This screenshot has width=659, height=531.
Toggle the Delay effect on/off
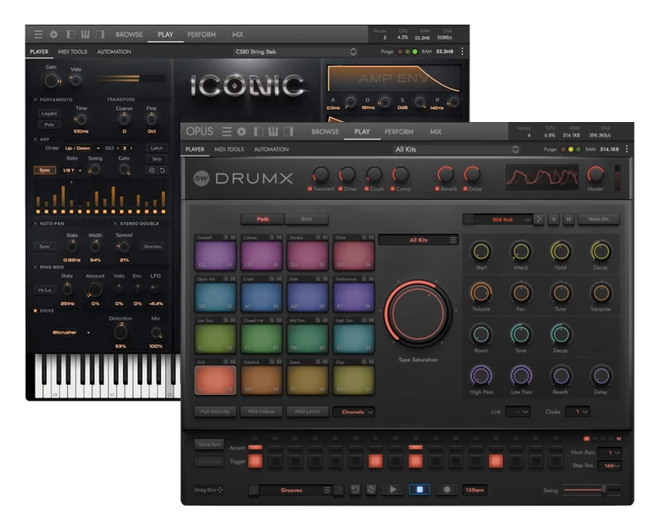click(465, 189)
